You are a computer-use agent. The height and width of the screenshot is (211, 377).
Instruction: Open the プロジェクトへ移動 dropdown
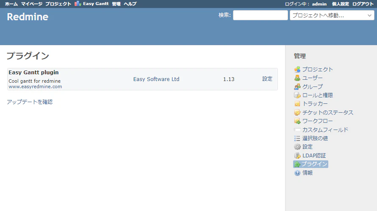[332, 15]
